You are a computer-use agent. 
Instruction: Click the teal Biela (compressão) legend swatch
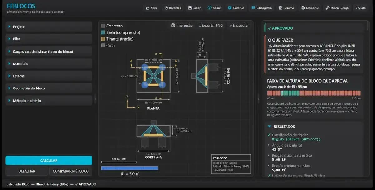(103, 32)
